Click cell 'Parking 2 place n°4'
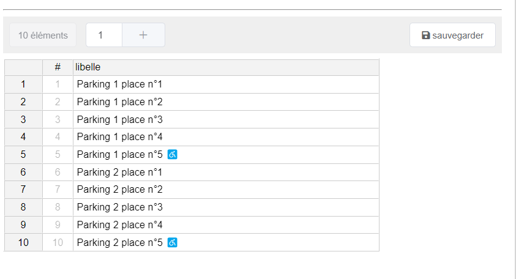Viewport: 516px width, 279px height. point(226,225)
